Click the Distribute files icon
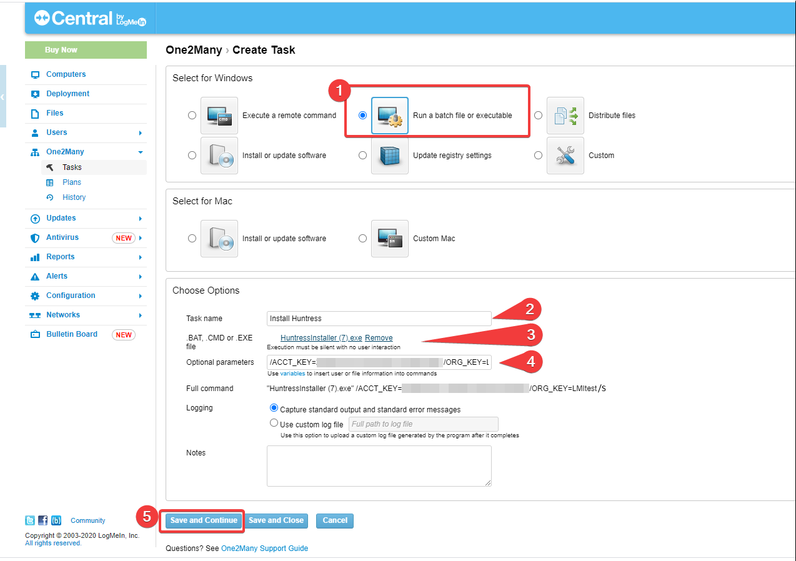Image resolution: width=796 pixels, height=561 pixels. click(565, 116)
